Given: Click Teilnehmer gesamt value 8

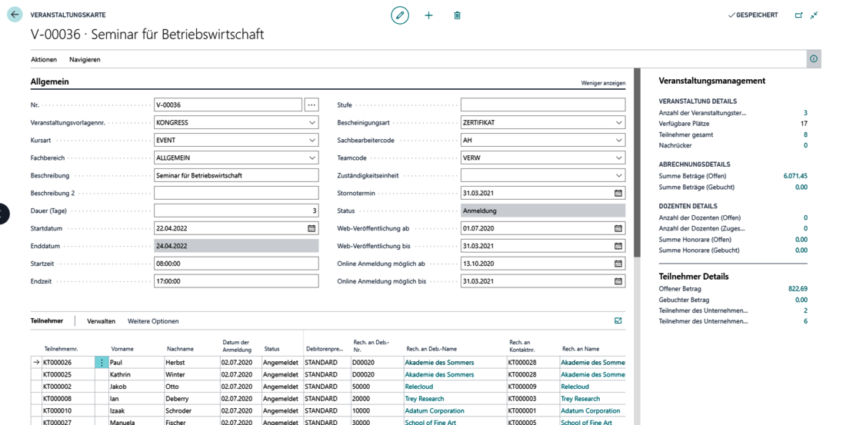Looking at the screenshot, I should 805,134.
